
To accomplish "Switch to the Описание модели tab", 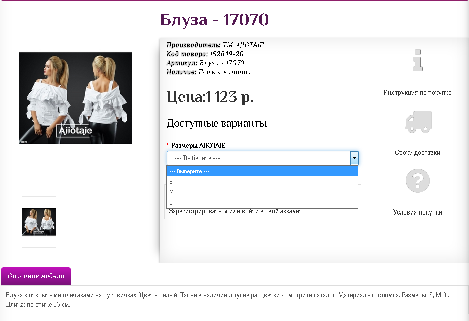I will pos(36,276).
